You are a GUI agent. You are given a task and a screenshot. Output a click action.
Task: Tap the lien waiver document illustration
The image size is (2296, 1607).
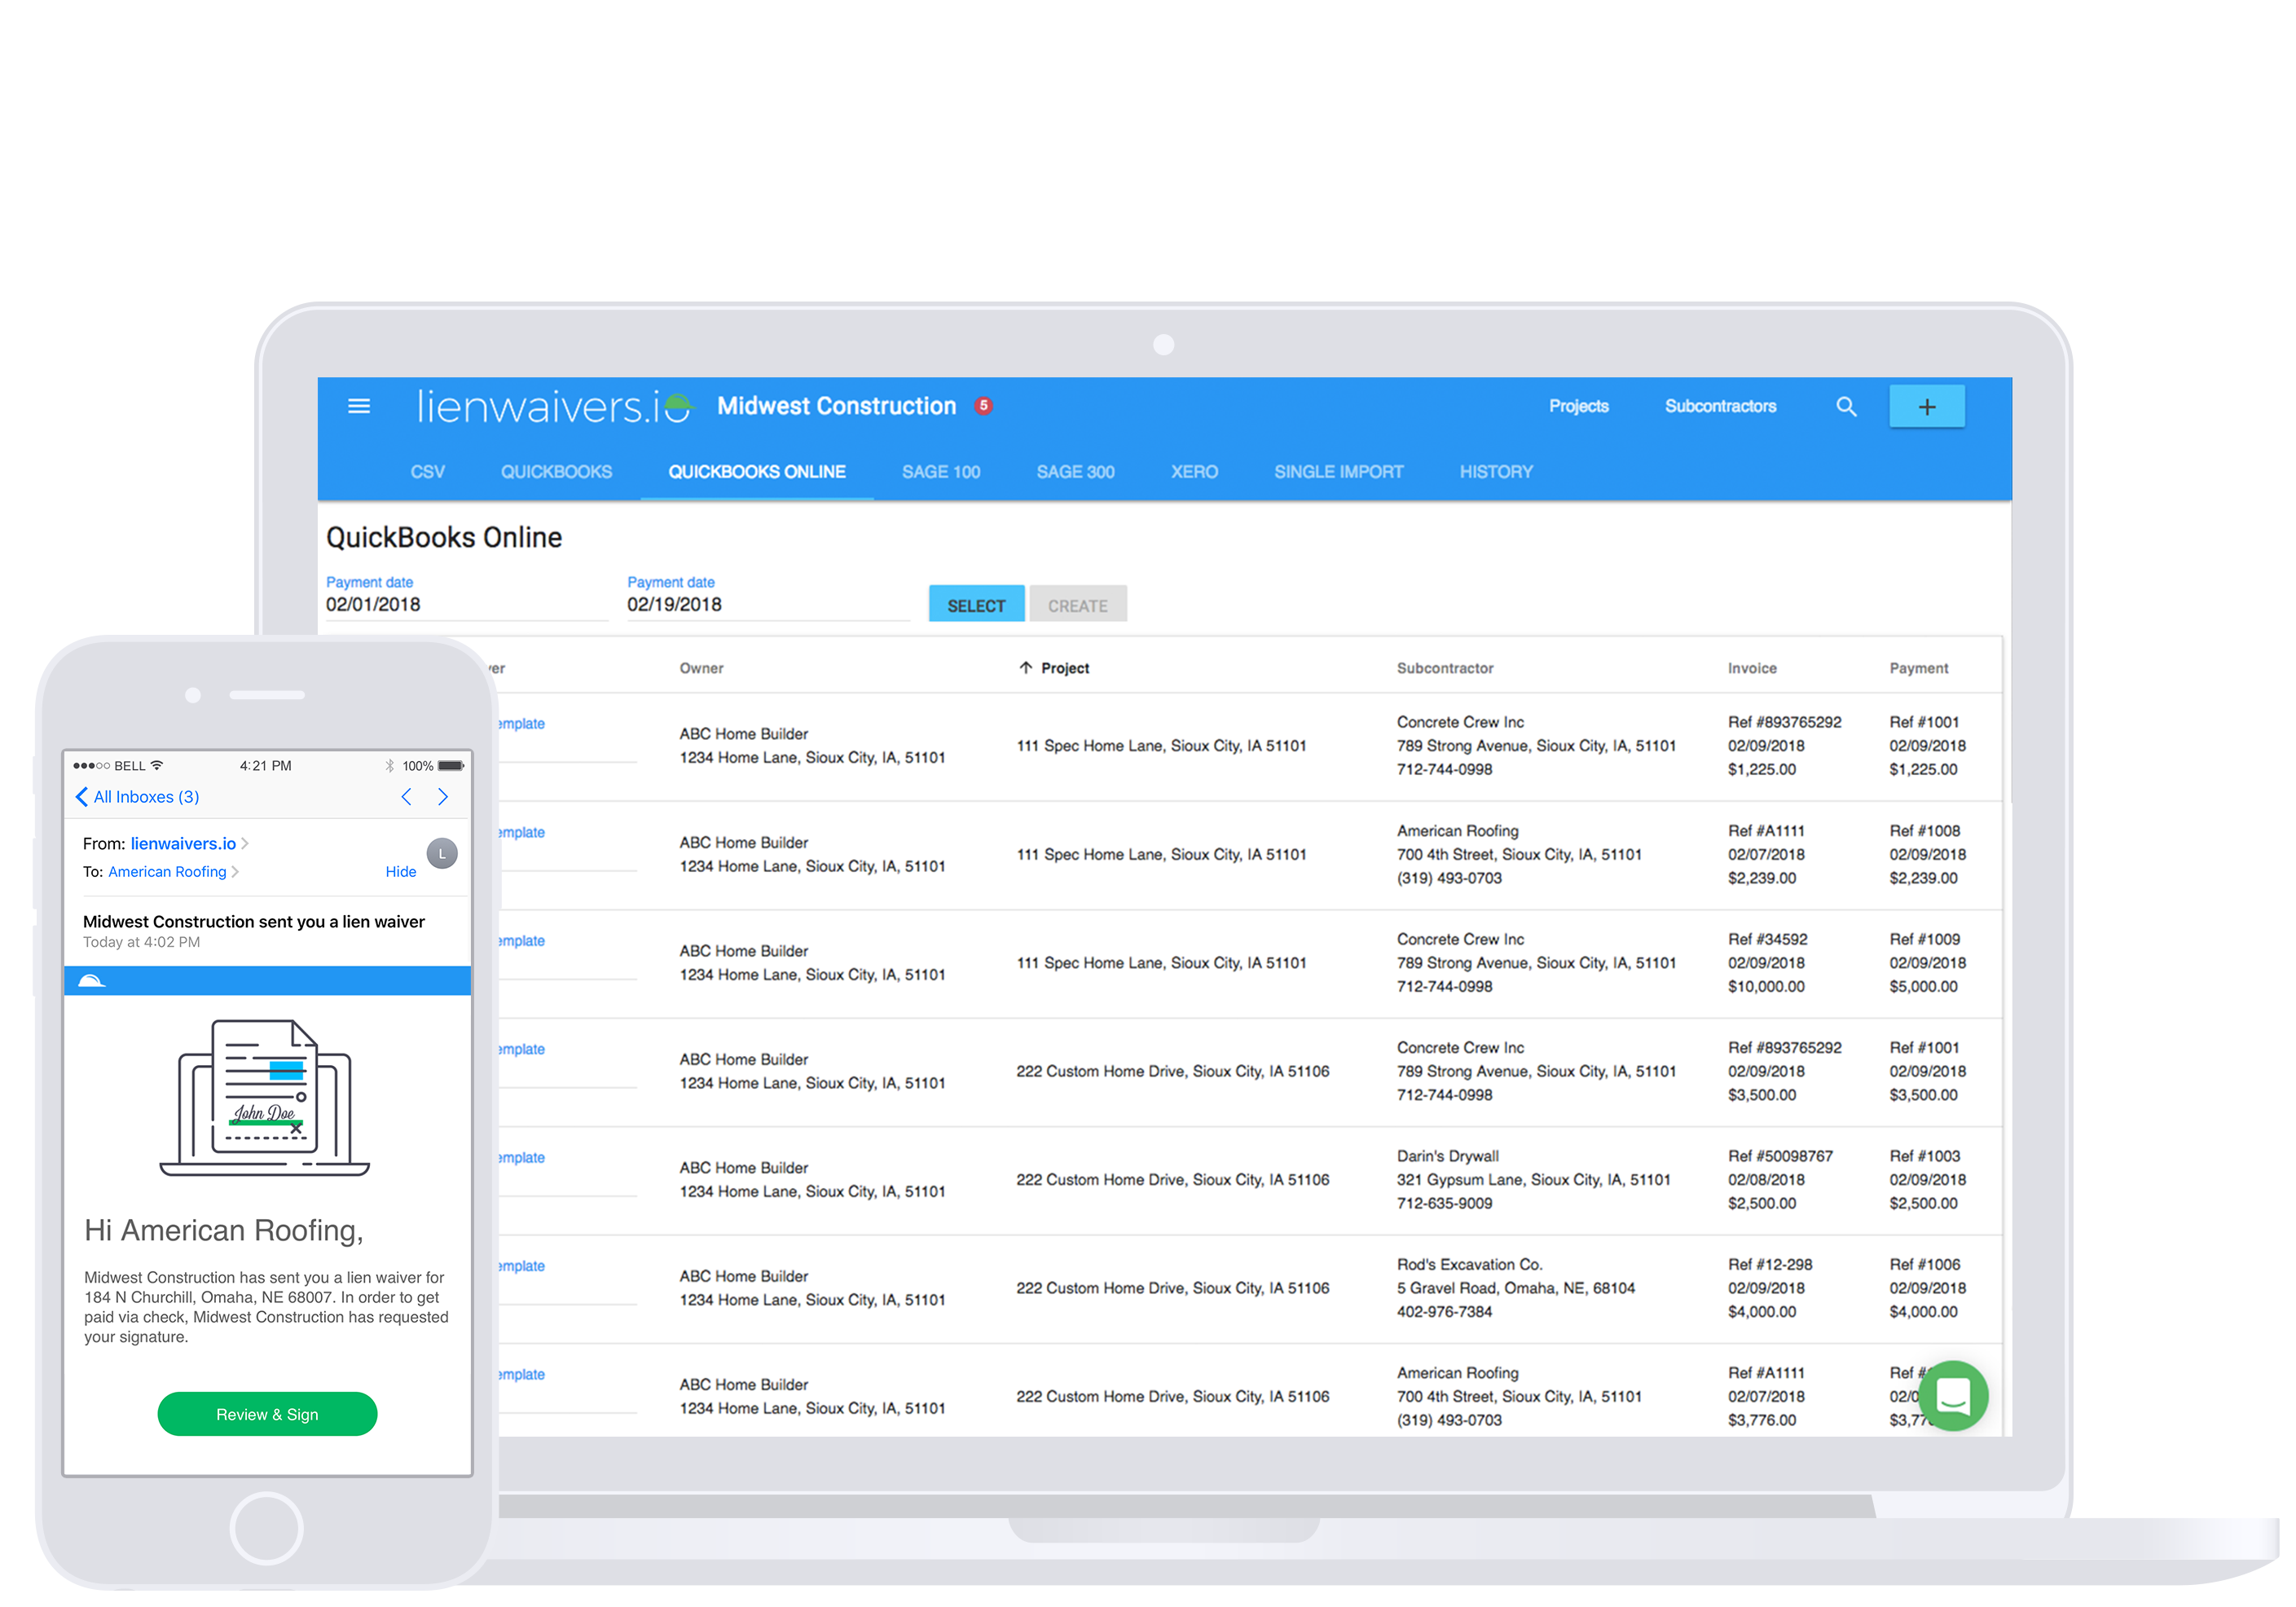265,1097
